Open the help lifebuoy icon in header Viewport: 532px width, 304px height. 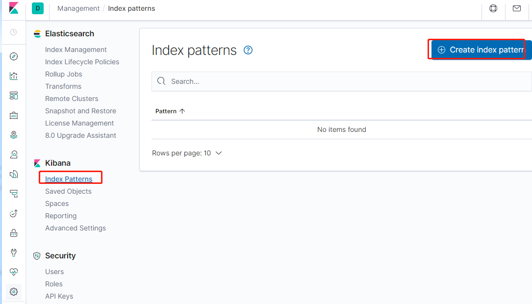tap(493, 8)
